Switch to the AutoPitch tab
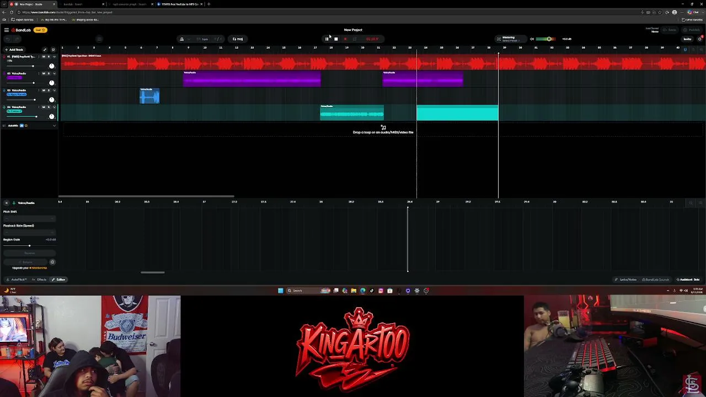 click(17, 280)
